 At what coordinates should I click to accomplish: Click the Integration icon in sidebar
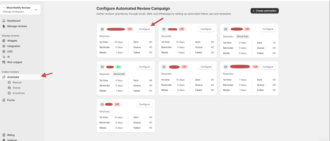pos(4,46)
